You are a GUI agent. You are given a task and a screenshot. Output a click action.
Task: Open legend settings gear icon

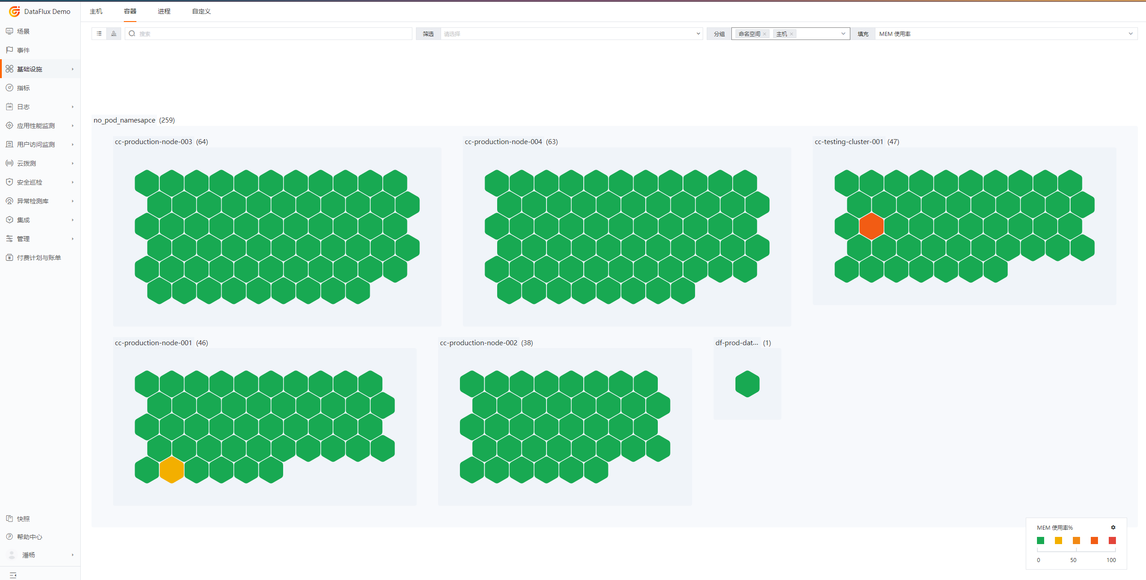1113,527
